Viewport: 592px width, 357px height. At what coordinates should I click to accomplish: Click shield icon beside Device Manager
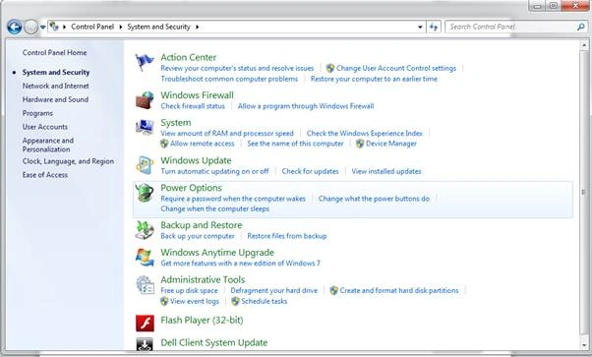[360, 144]
